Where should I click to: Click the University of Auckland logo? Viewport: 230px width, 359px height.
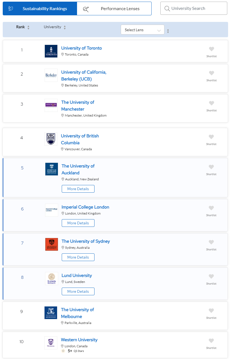pyautogui.click(x=52, y=169)
